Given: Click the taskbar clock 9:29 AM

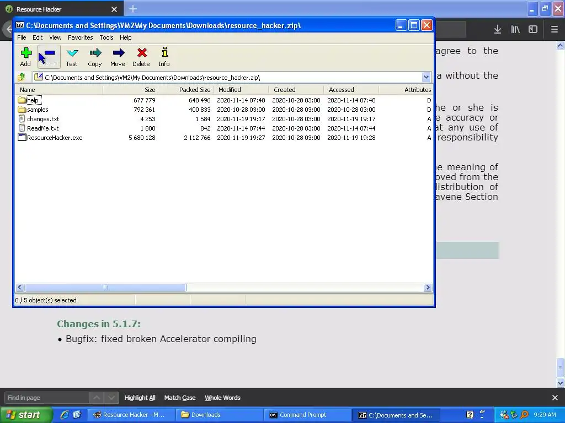Looking at the screenshot, I should pyautogui.click(x=545, y=415).
